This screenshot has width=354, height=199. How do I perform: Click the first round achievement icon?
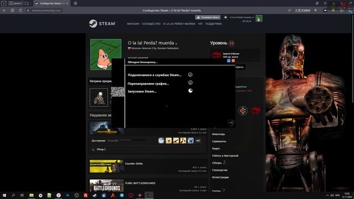click(161, 140)
